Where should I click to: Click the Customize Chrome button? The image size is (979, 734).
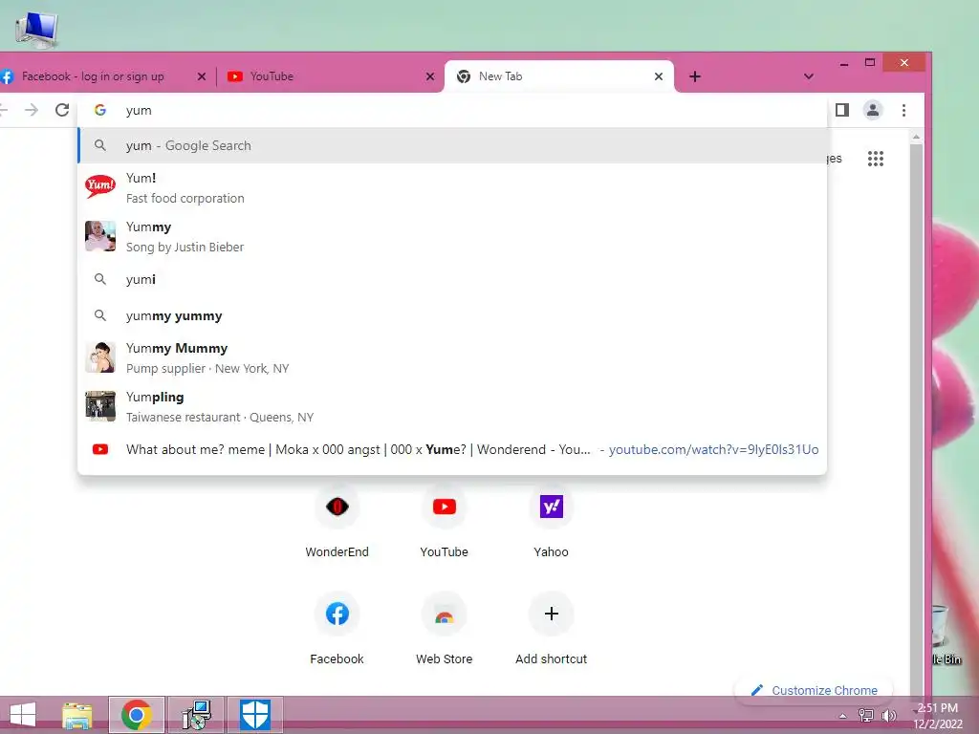click(815, 690)
